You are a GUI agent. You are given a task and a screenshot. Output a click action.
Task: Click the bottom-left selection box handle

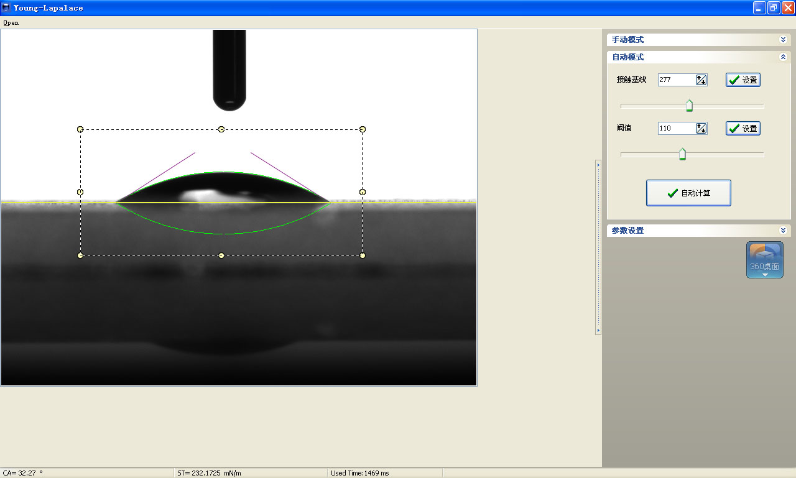[80, 255]
